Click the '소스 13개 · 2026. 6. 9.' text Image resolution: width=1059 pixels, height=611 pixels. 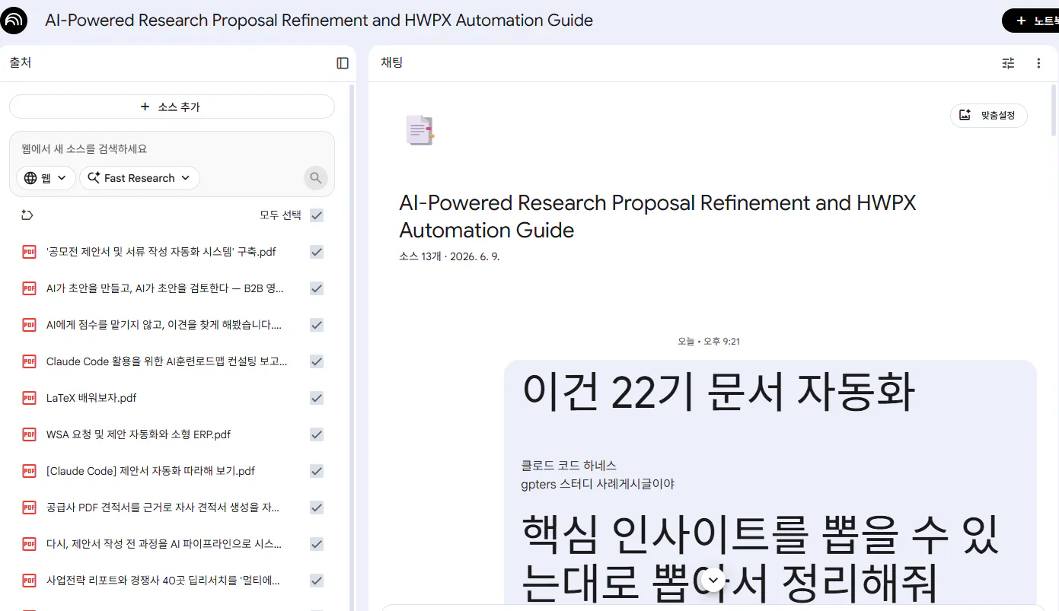(449, 256)
